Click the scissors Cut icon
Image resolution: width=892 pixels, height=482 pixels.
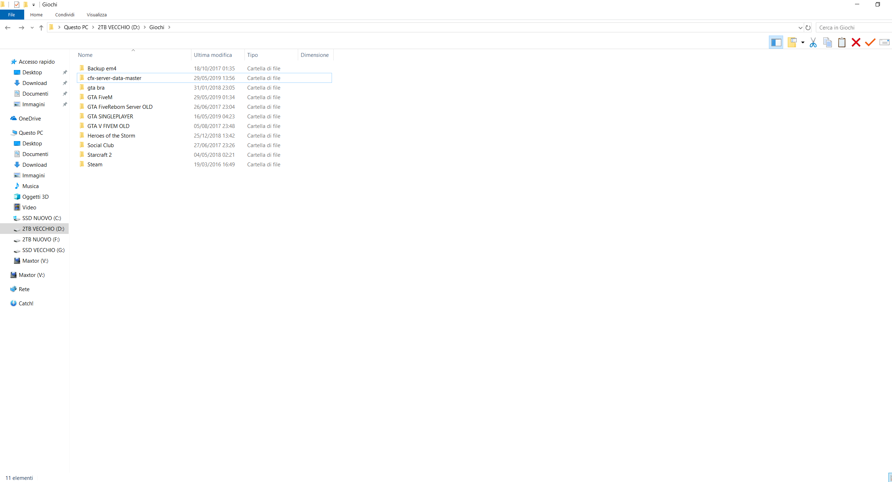click(813, 43)
